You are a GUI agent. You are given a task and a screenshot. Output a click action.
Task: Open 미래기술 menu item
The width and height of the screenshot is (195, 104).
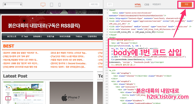[x=50, y=37]
